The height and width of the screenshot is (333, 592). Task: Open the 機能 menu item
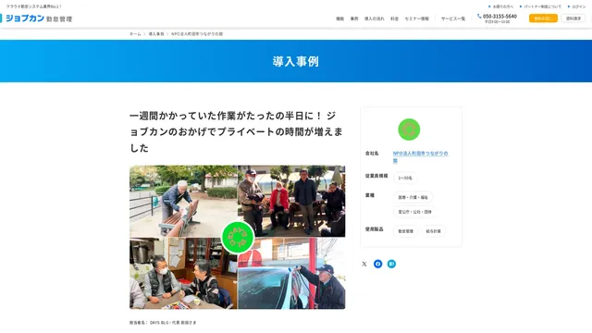[x=339, y=18]
